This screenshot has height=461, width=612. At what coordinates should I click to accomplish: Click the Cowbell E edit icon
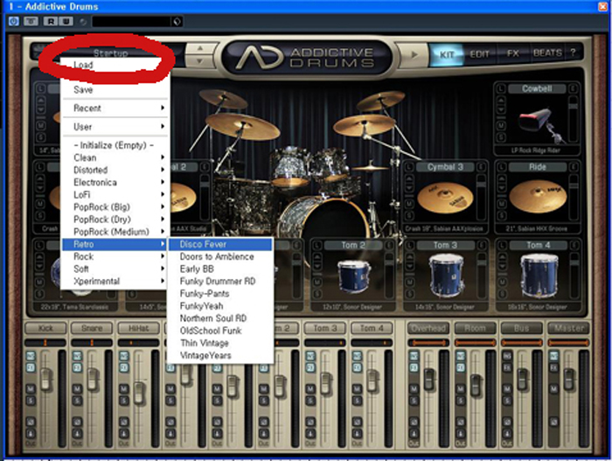click(x=573, y=88)
